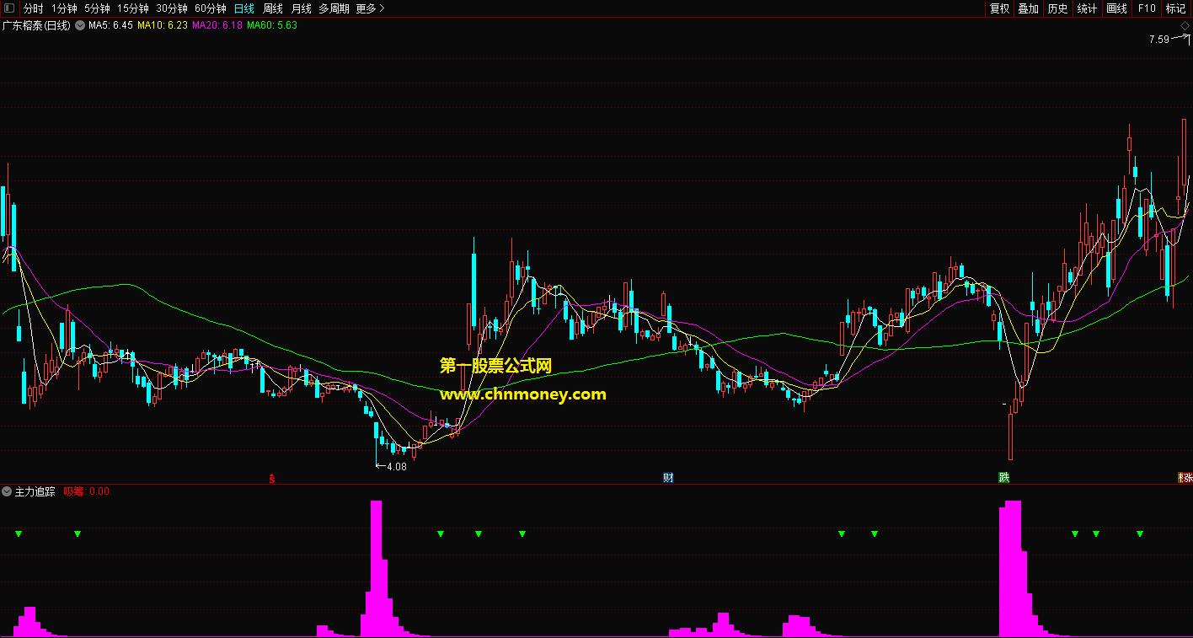Activate the 画线 drawing tool
This screenshot has height=638, width=1193.
[x=1117, y=8]
